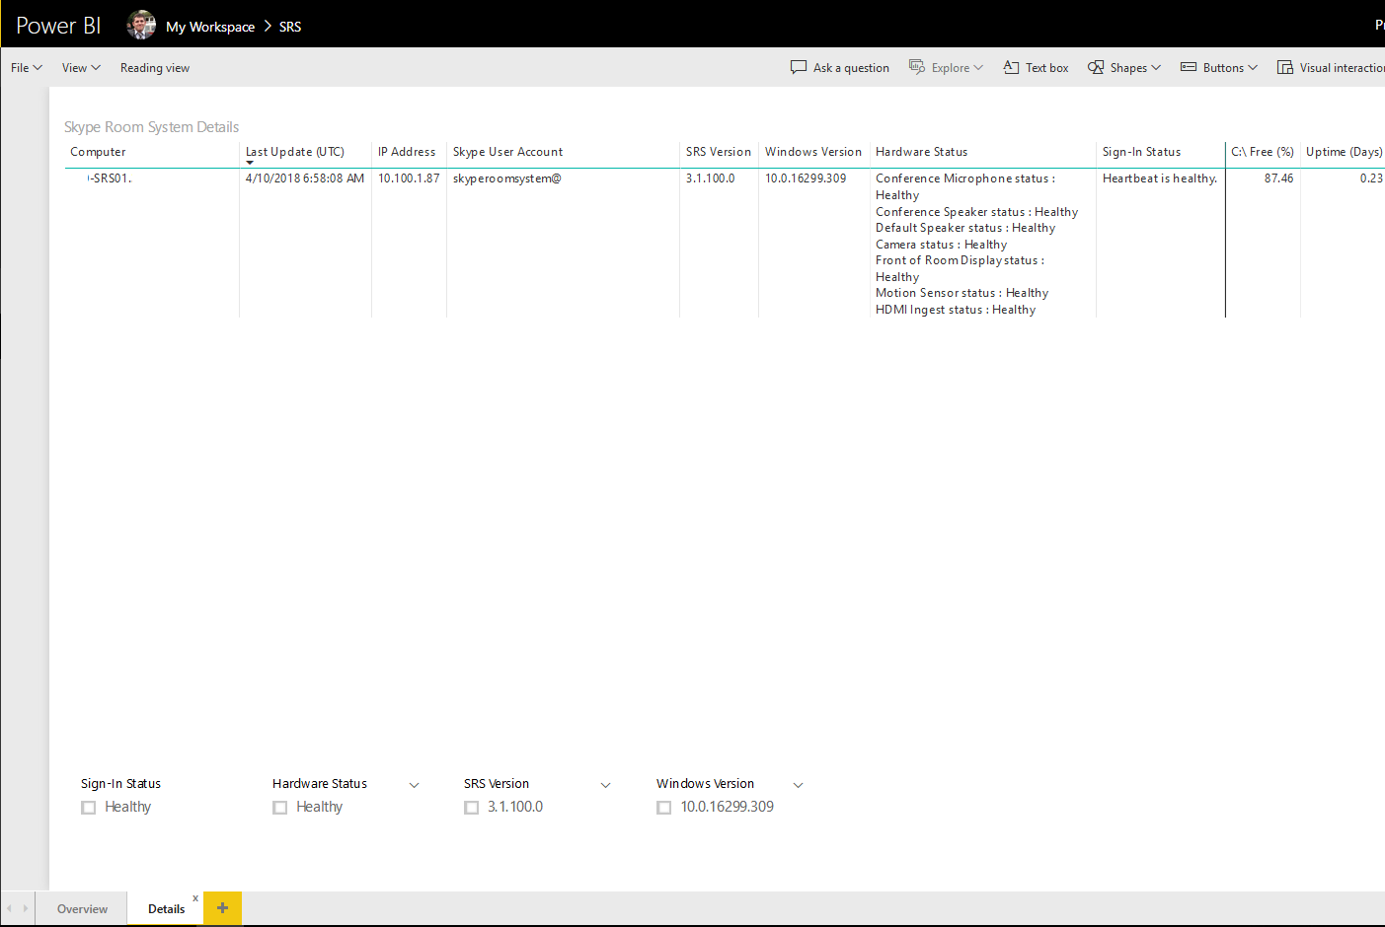The height and width of the screenshot is (927, 1385).
Task: Click the Buttons icon
Action: click(1189, 67)
